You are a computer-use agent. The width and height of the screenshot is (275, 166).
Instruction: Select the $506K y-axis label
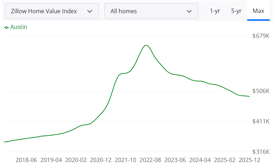[x=261, y=91]
